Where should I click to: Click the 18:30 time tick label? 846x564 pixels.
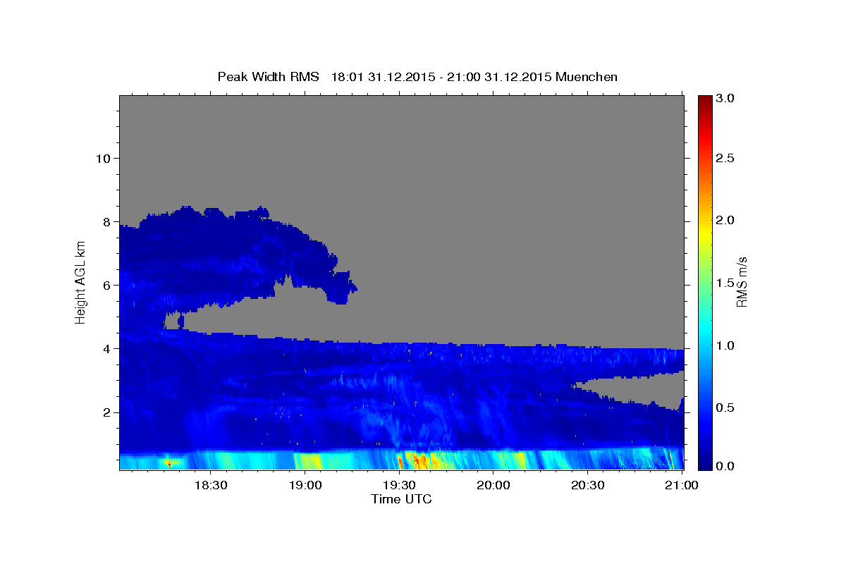click(x=210, y=486)
